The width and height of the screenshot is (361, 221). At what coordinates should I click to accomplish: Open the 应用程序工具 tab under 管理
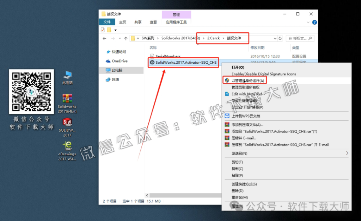tap(176, 22)
